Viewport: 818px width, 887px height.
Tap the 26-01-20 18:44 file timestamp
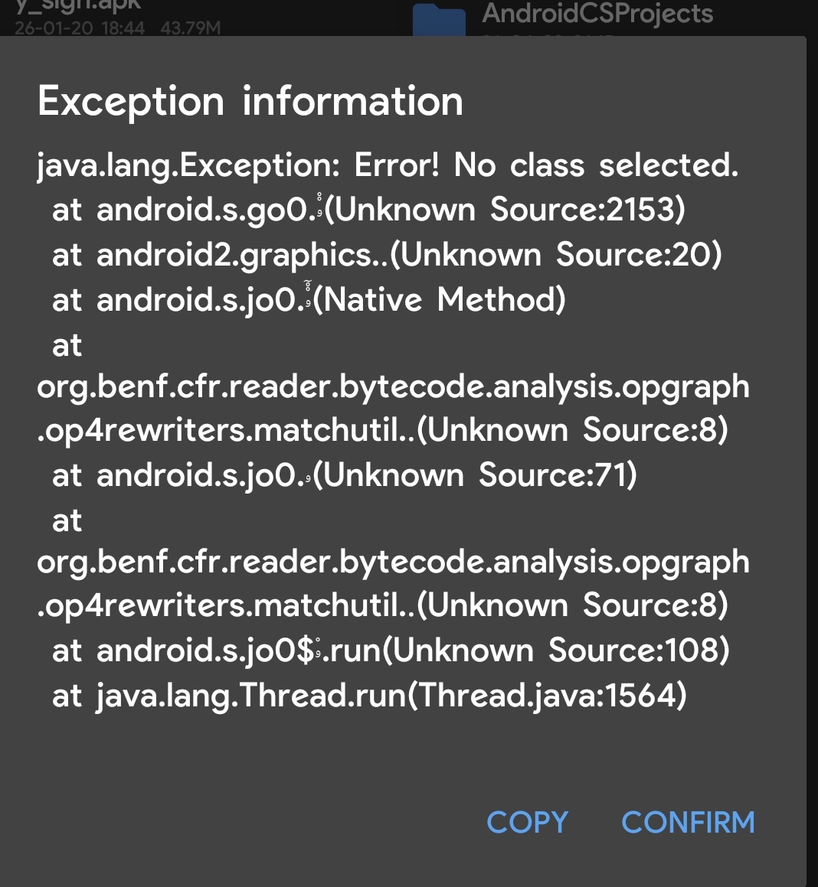pos(80,28)
